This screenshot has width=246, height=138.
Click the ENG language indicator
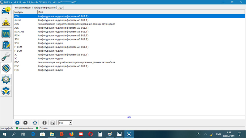point(218,134)
